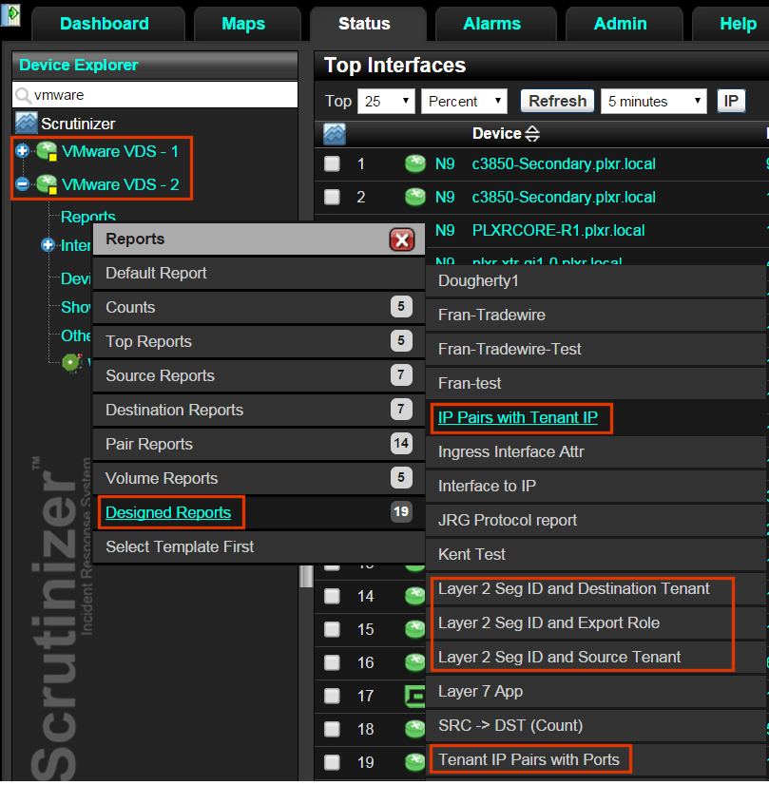This screenshot has height=785, width=769.
Task: Click the VMware VDS - 1 device icon
Action: (47, 151)
